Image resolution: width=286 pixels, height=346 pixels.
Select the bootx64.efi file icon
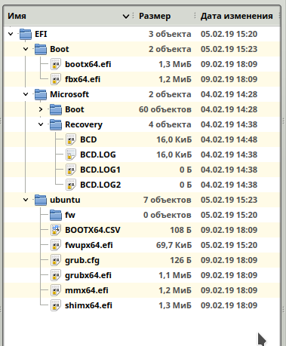click(x=56, y=64)
